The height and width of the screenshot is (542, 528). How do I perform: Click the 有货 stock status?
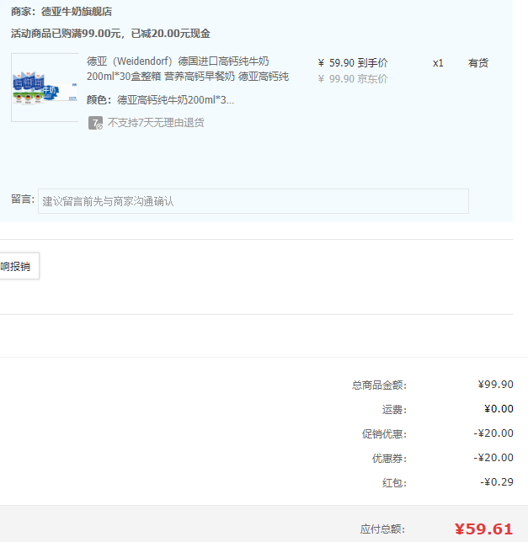pyautogui.click(x=478, y=63)
